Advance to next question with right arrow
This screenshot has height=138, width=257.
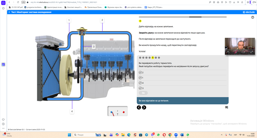(x=144, y=107)
